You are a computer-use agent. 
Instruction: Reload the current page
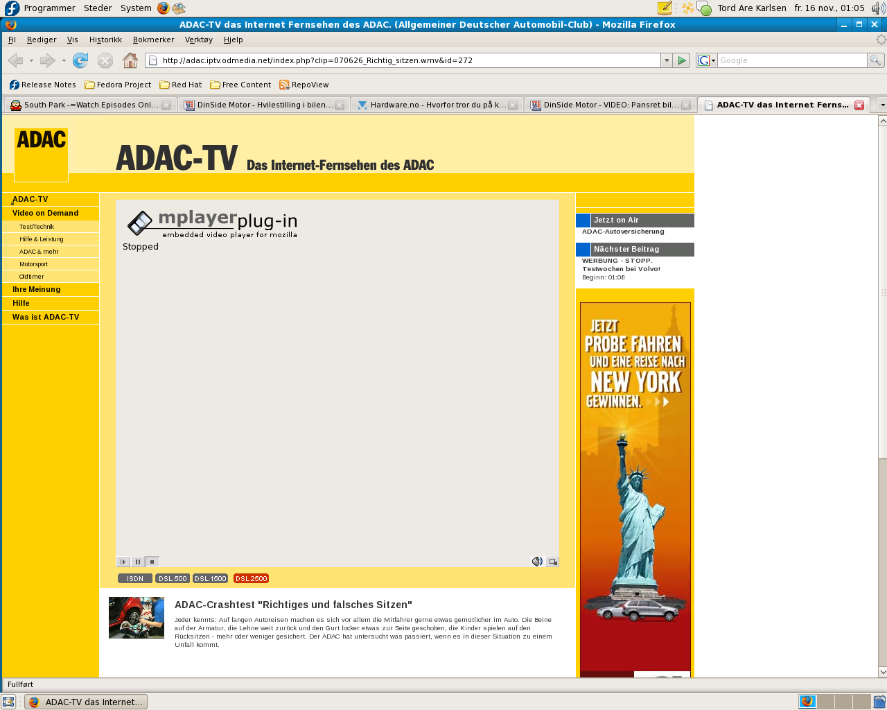pyautogui.click(x=80, y=60)
